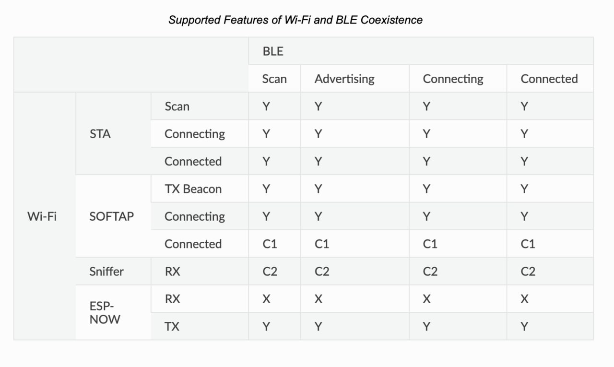The height and width of the screenshot is (367, 614).
Task: Select the TX Beacon row label
Action: click(x=193, y=189)
